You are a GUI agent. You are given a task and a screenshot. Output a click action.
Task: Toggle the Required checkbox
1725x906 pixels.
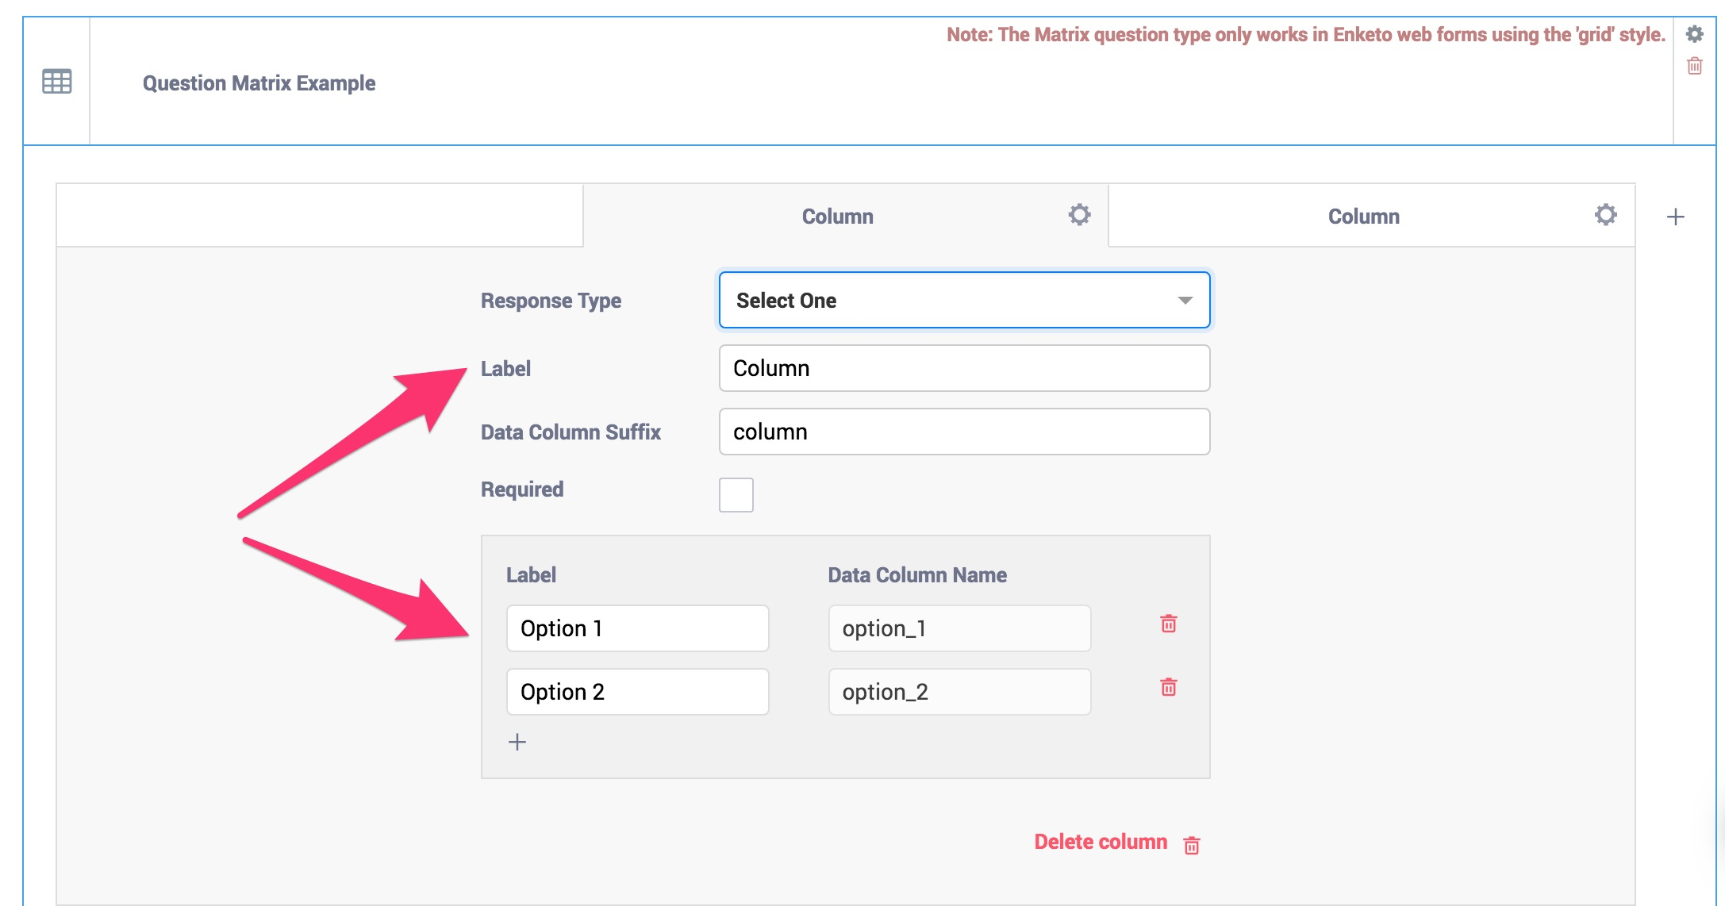[x=736, y=494]
